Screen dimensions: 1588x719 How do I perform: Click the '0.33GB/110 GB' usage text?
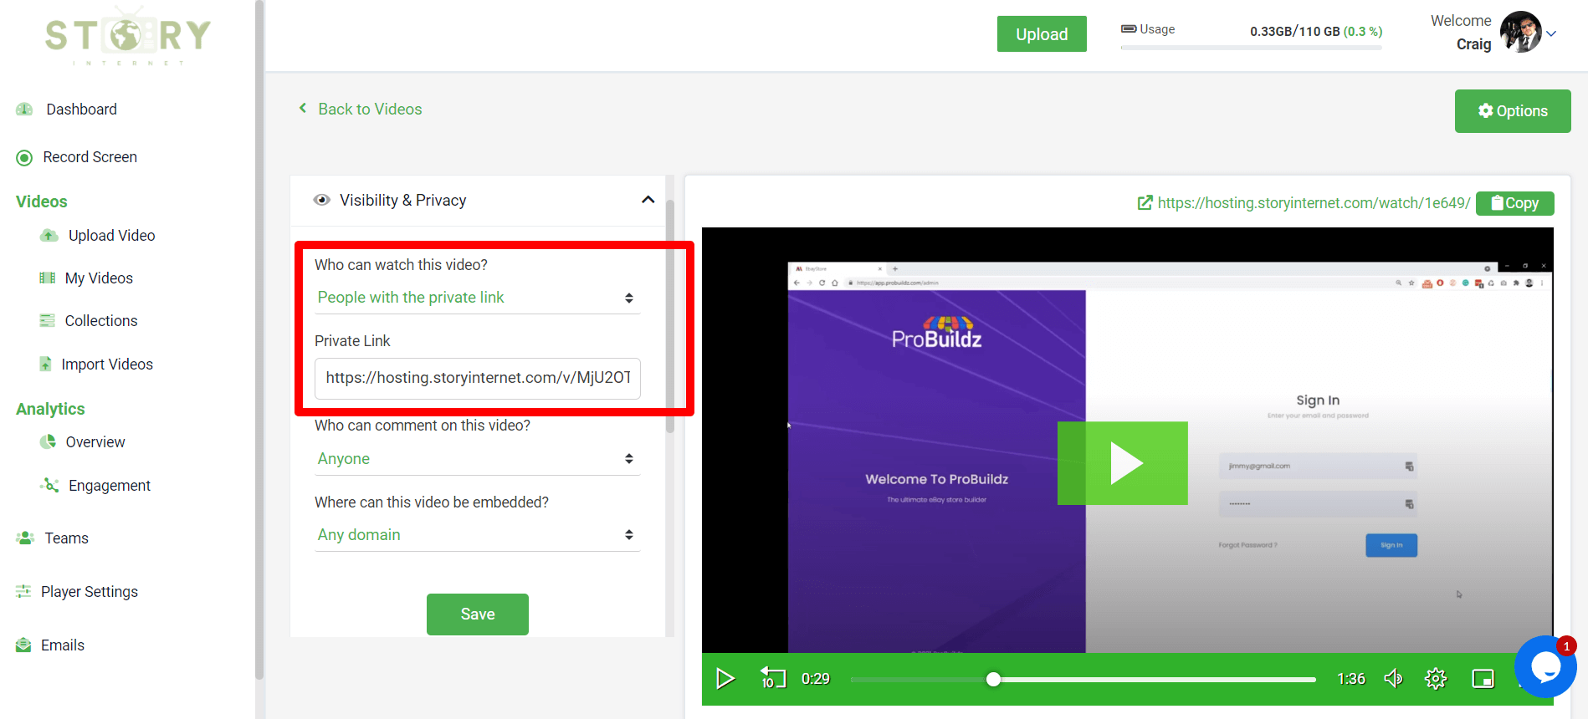pyautogui.click(x=1295, y=32)
